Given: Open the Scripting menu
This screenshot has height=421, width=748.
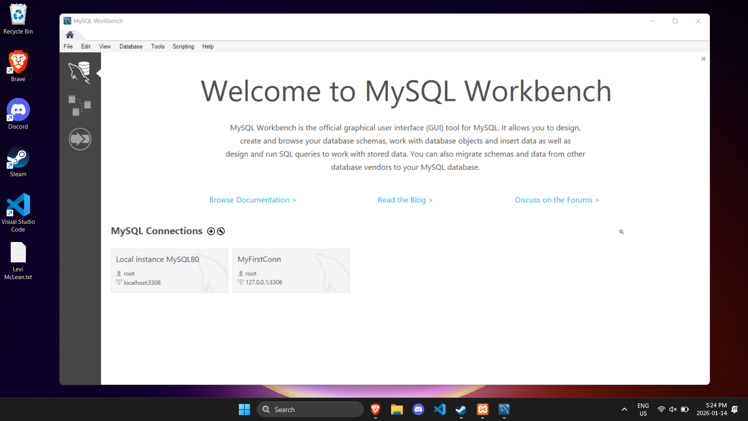Looking at the screenshot, I should point(183,46).
